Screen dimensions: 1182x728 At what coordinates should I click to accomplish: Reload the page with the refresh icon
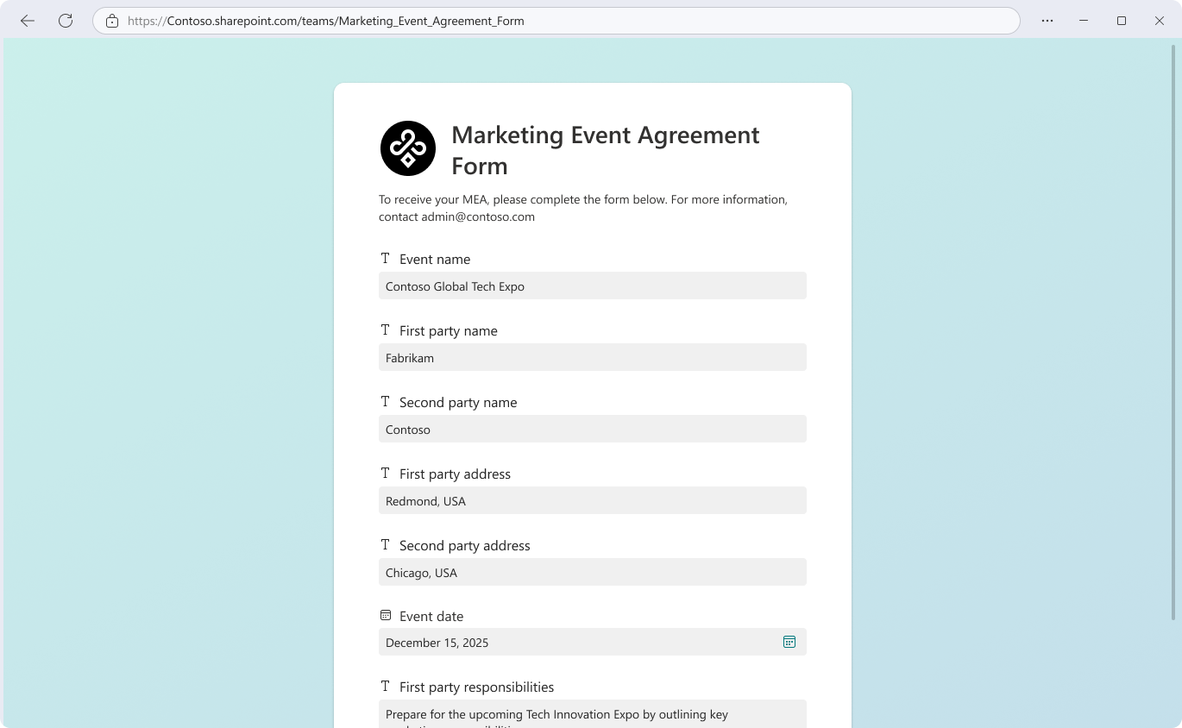66,21
